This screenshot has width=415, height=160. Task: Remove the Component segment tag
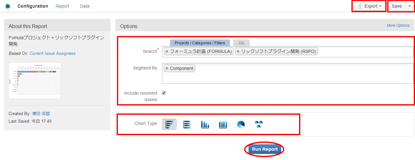(x=167, y=68)
